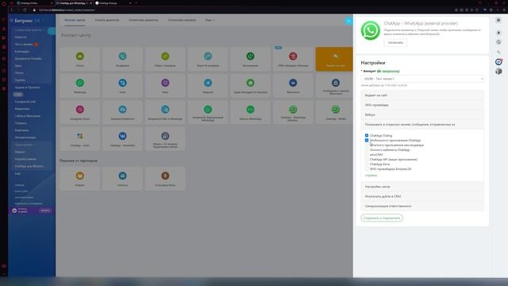508x286 pixels.
Task: Switch to the Статистика звонков tab
Action: (x=182, y=20)
